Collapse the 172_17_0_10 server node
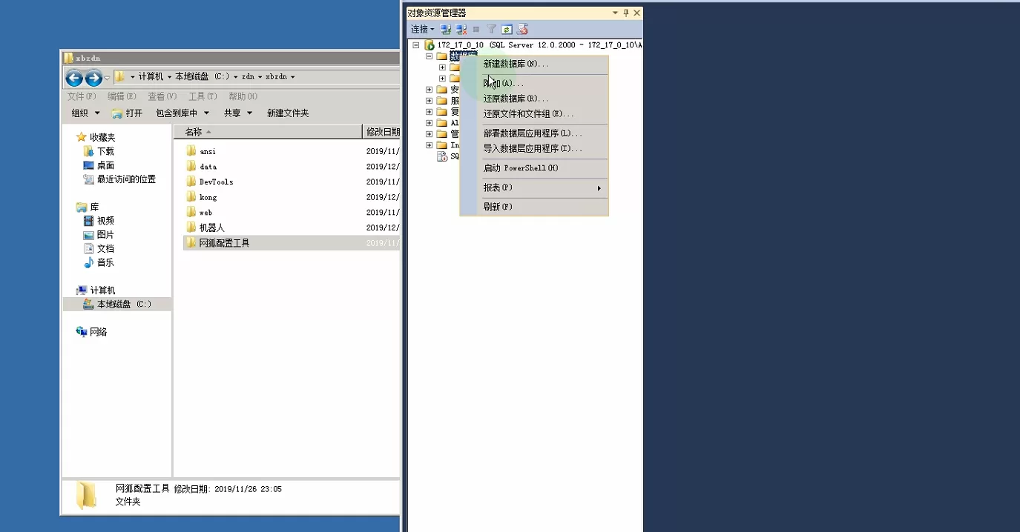This screenshot has width=1020, height=532. pyautogui.click(x=417, y=45)
